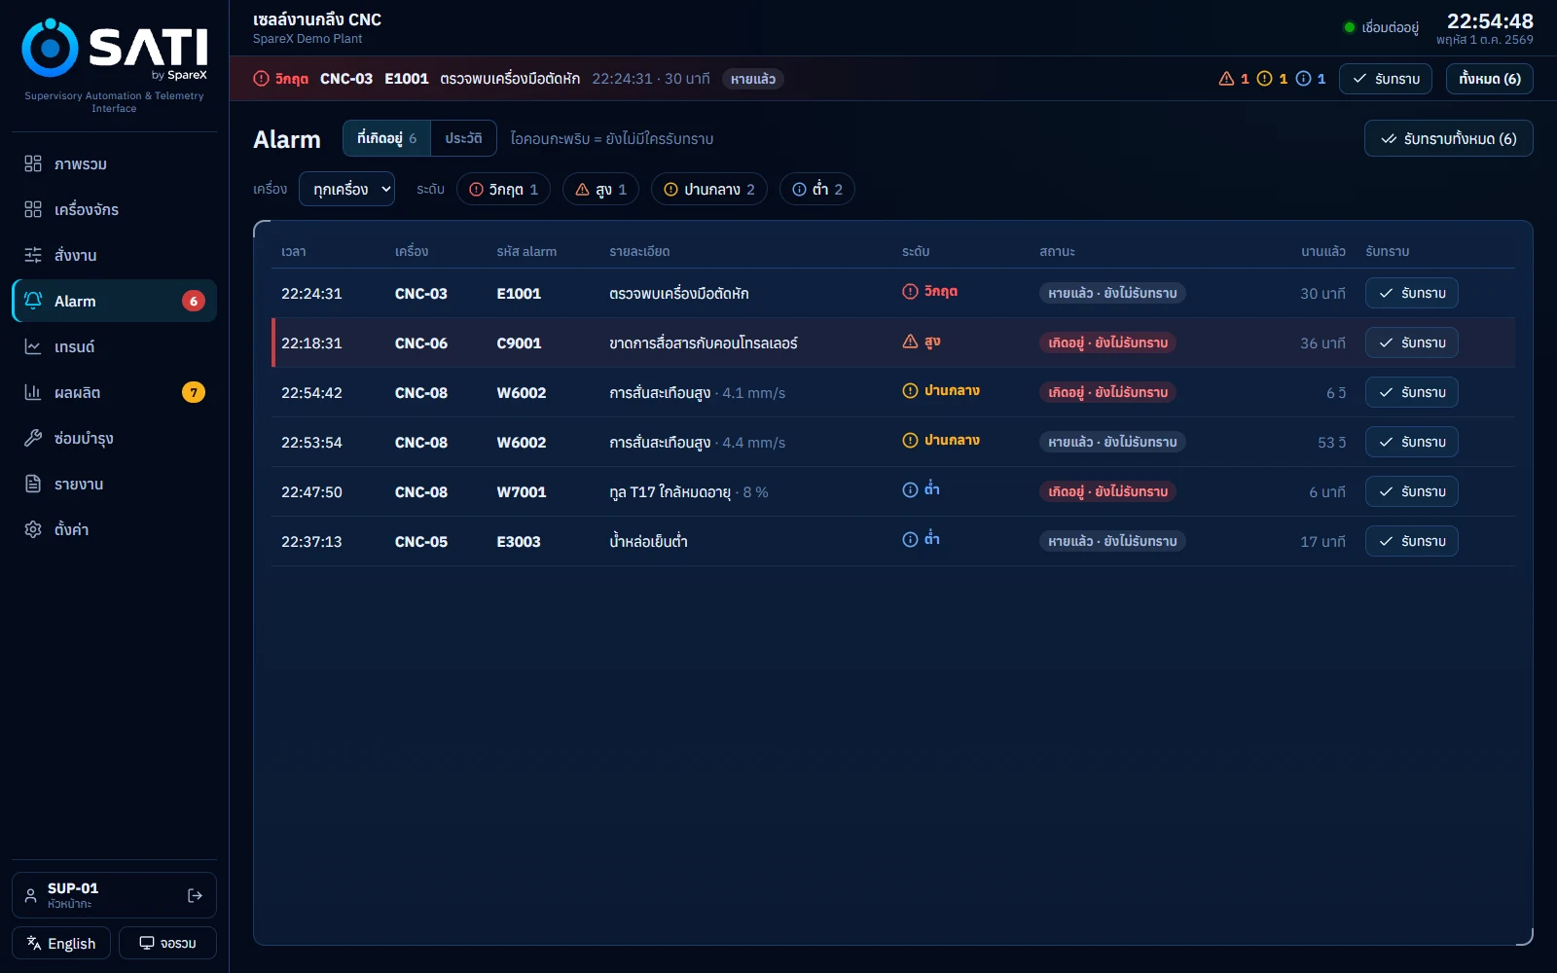
Task: Toggle the ปานกลาง 2 severity filter
Action: 708,189
